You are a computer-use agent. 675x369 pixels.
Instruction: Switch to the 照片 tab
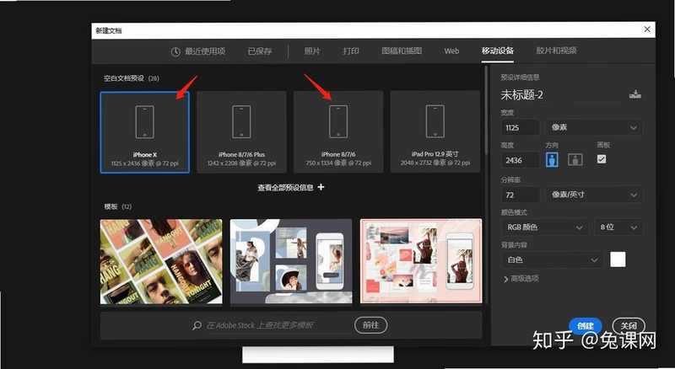(312, 51)
